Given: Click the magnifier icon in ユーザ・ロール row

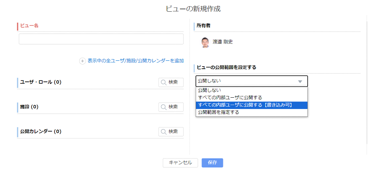Looking at the screenshot, I should [x=164, y=82].
